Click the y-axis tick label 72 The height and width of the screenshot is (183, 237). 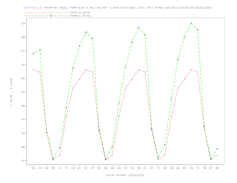tap(23, 24)
